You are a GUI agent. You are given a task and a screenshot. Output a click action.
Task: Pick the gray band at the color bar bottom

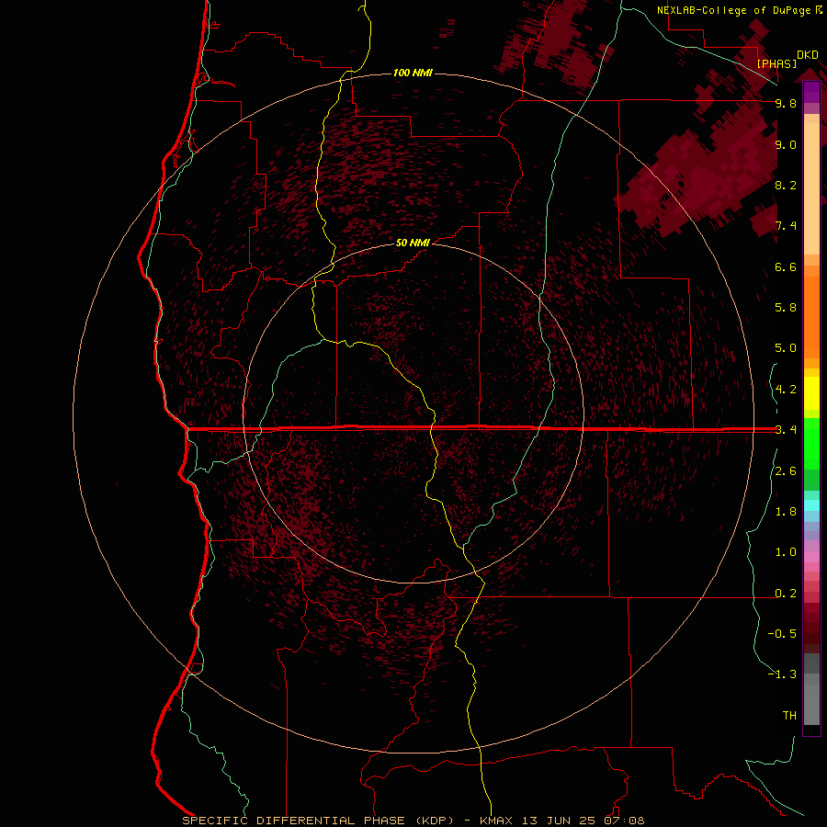(811, 704)
